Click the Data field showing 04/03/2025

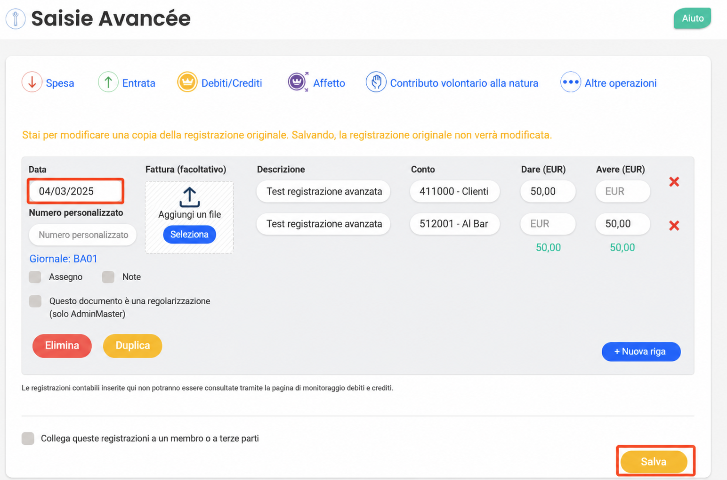click(x=75, y=191)
